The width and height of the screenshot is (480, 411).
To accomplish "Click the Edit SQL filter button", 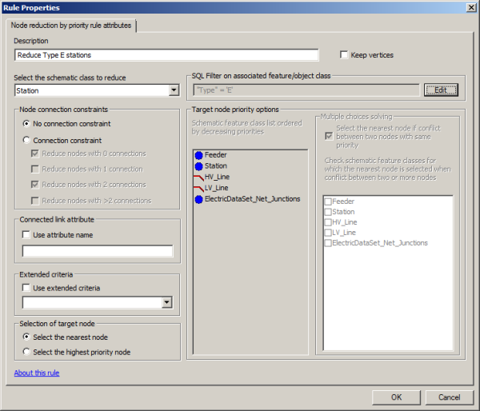I will pos(441,90).
